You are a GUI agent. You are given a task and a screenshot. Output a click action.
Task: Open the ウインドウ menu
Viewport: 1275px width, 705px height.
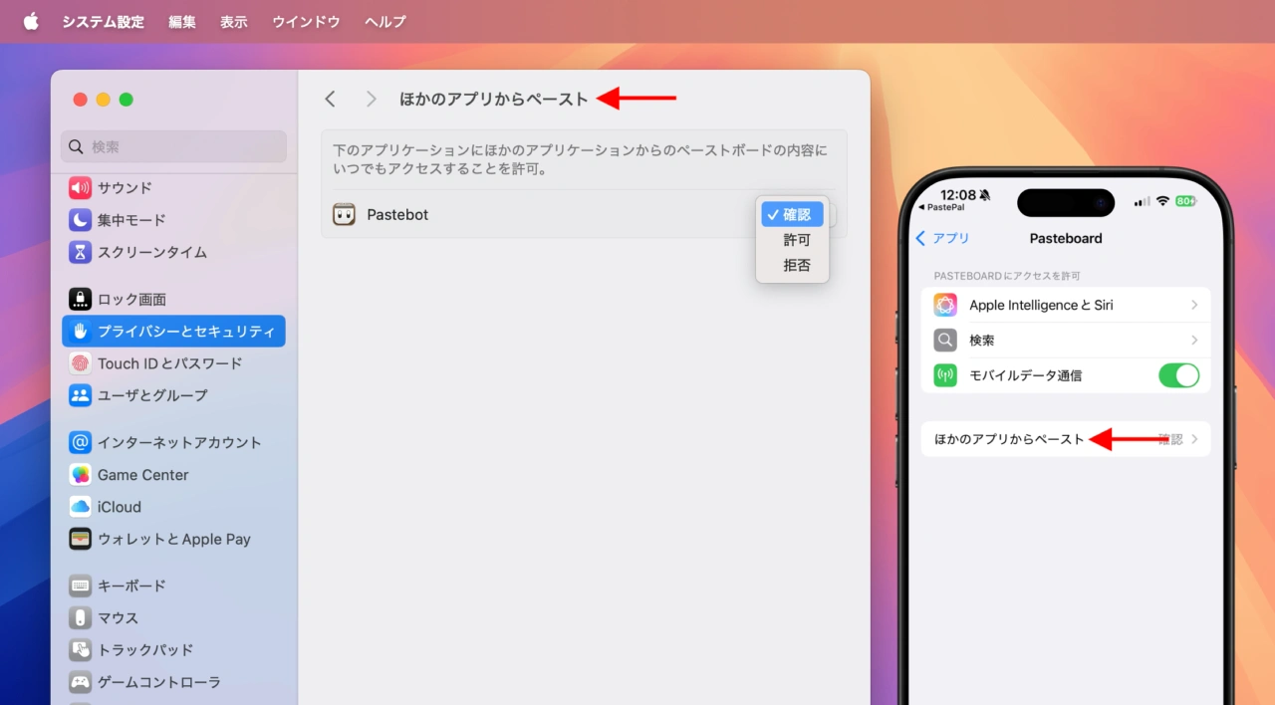pos(306,22)
